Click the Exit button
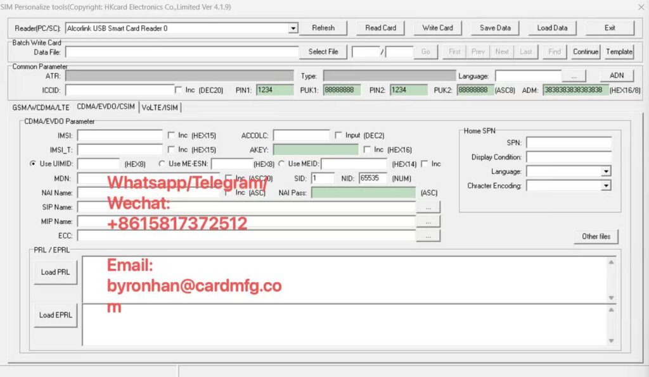The width and height of the screenshot is (649, 377). (x=610, y=28)
